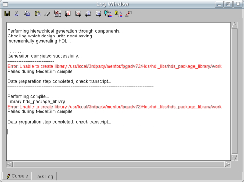Select the Cut scissors icon

point(16,14)
